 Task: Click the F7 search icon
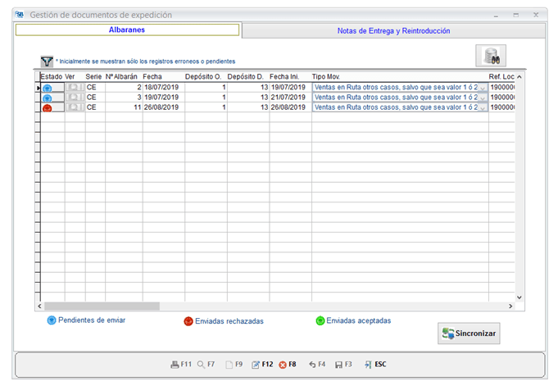click(201, 364)
